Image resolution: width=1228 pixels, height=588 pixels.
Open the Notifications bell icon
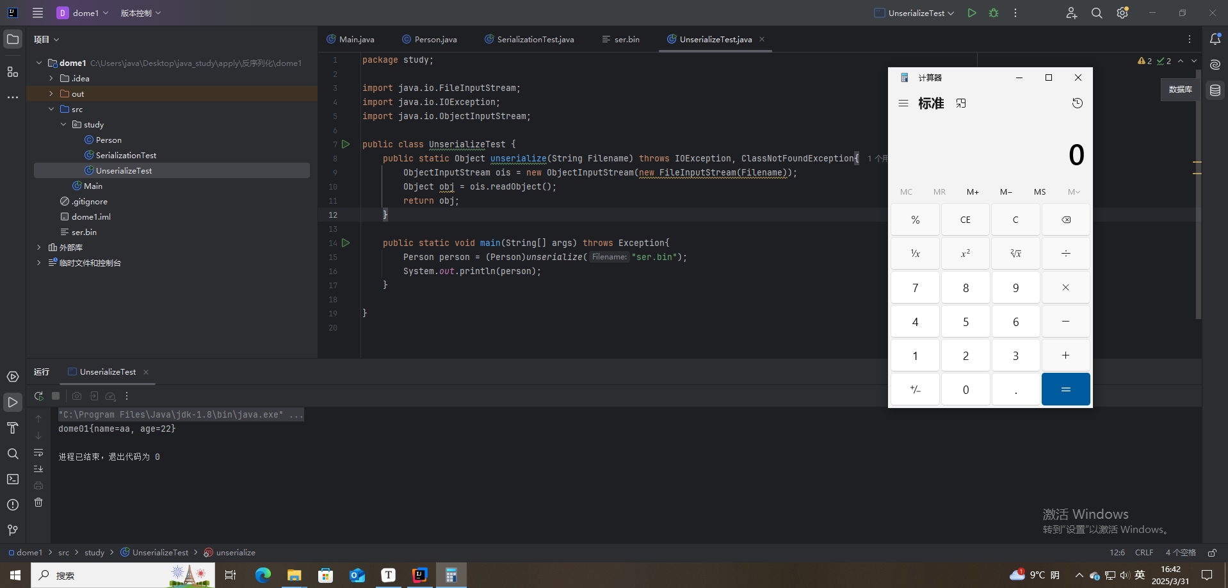click(1215, 39)
